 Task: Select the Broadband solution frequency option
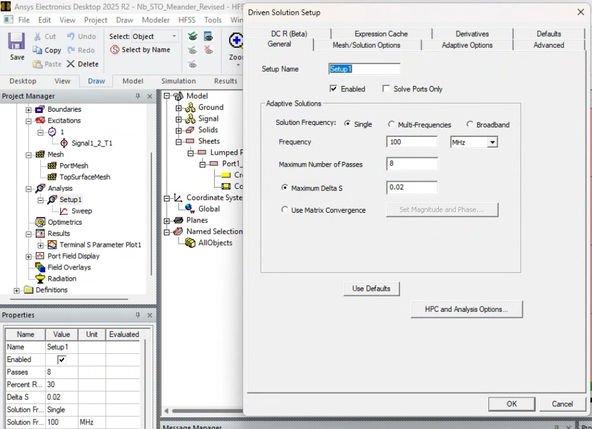tap(469, 124)
